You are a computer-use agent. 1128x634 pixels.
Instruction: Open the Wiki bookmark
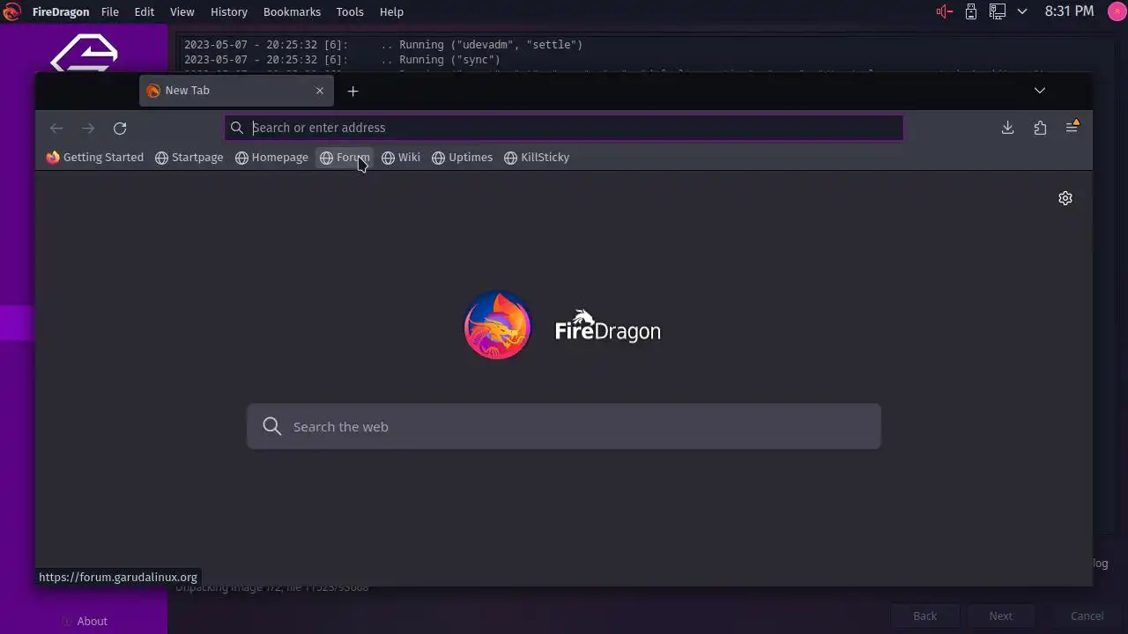point(401,158)
